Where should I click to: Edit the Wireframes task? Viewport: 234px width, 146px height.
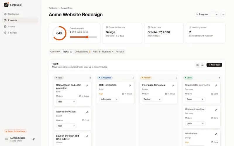[216, 134]
